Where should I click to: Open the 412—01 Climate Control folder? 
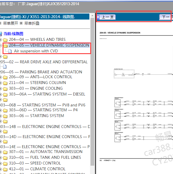click(x=37, y=169)
